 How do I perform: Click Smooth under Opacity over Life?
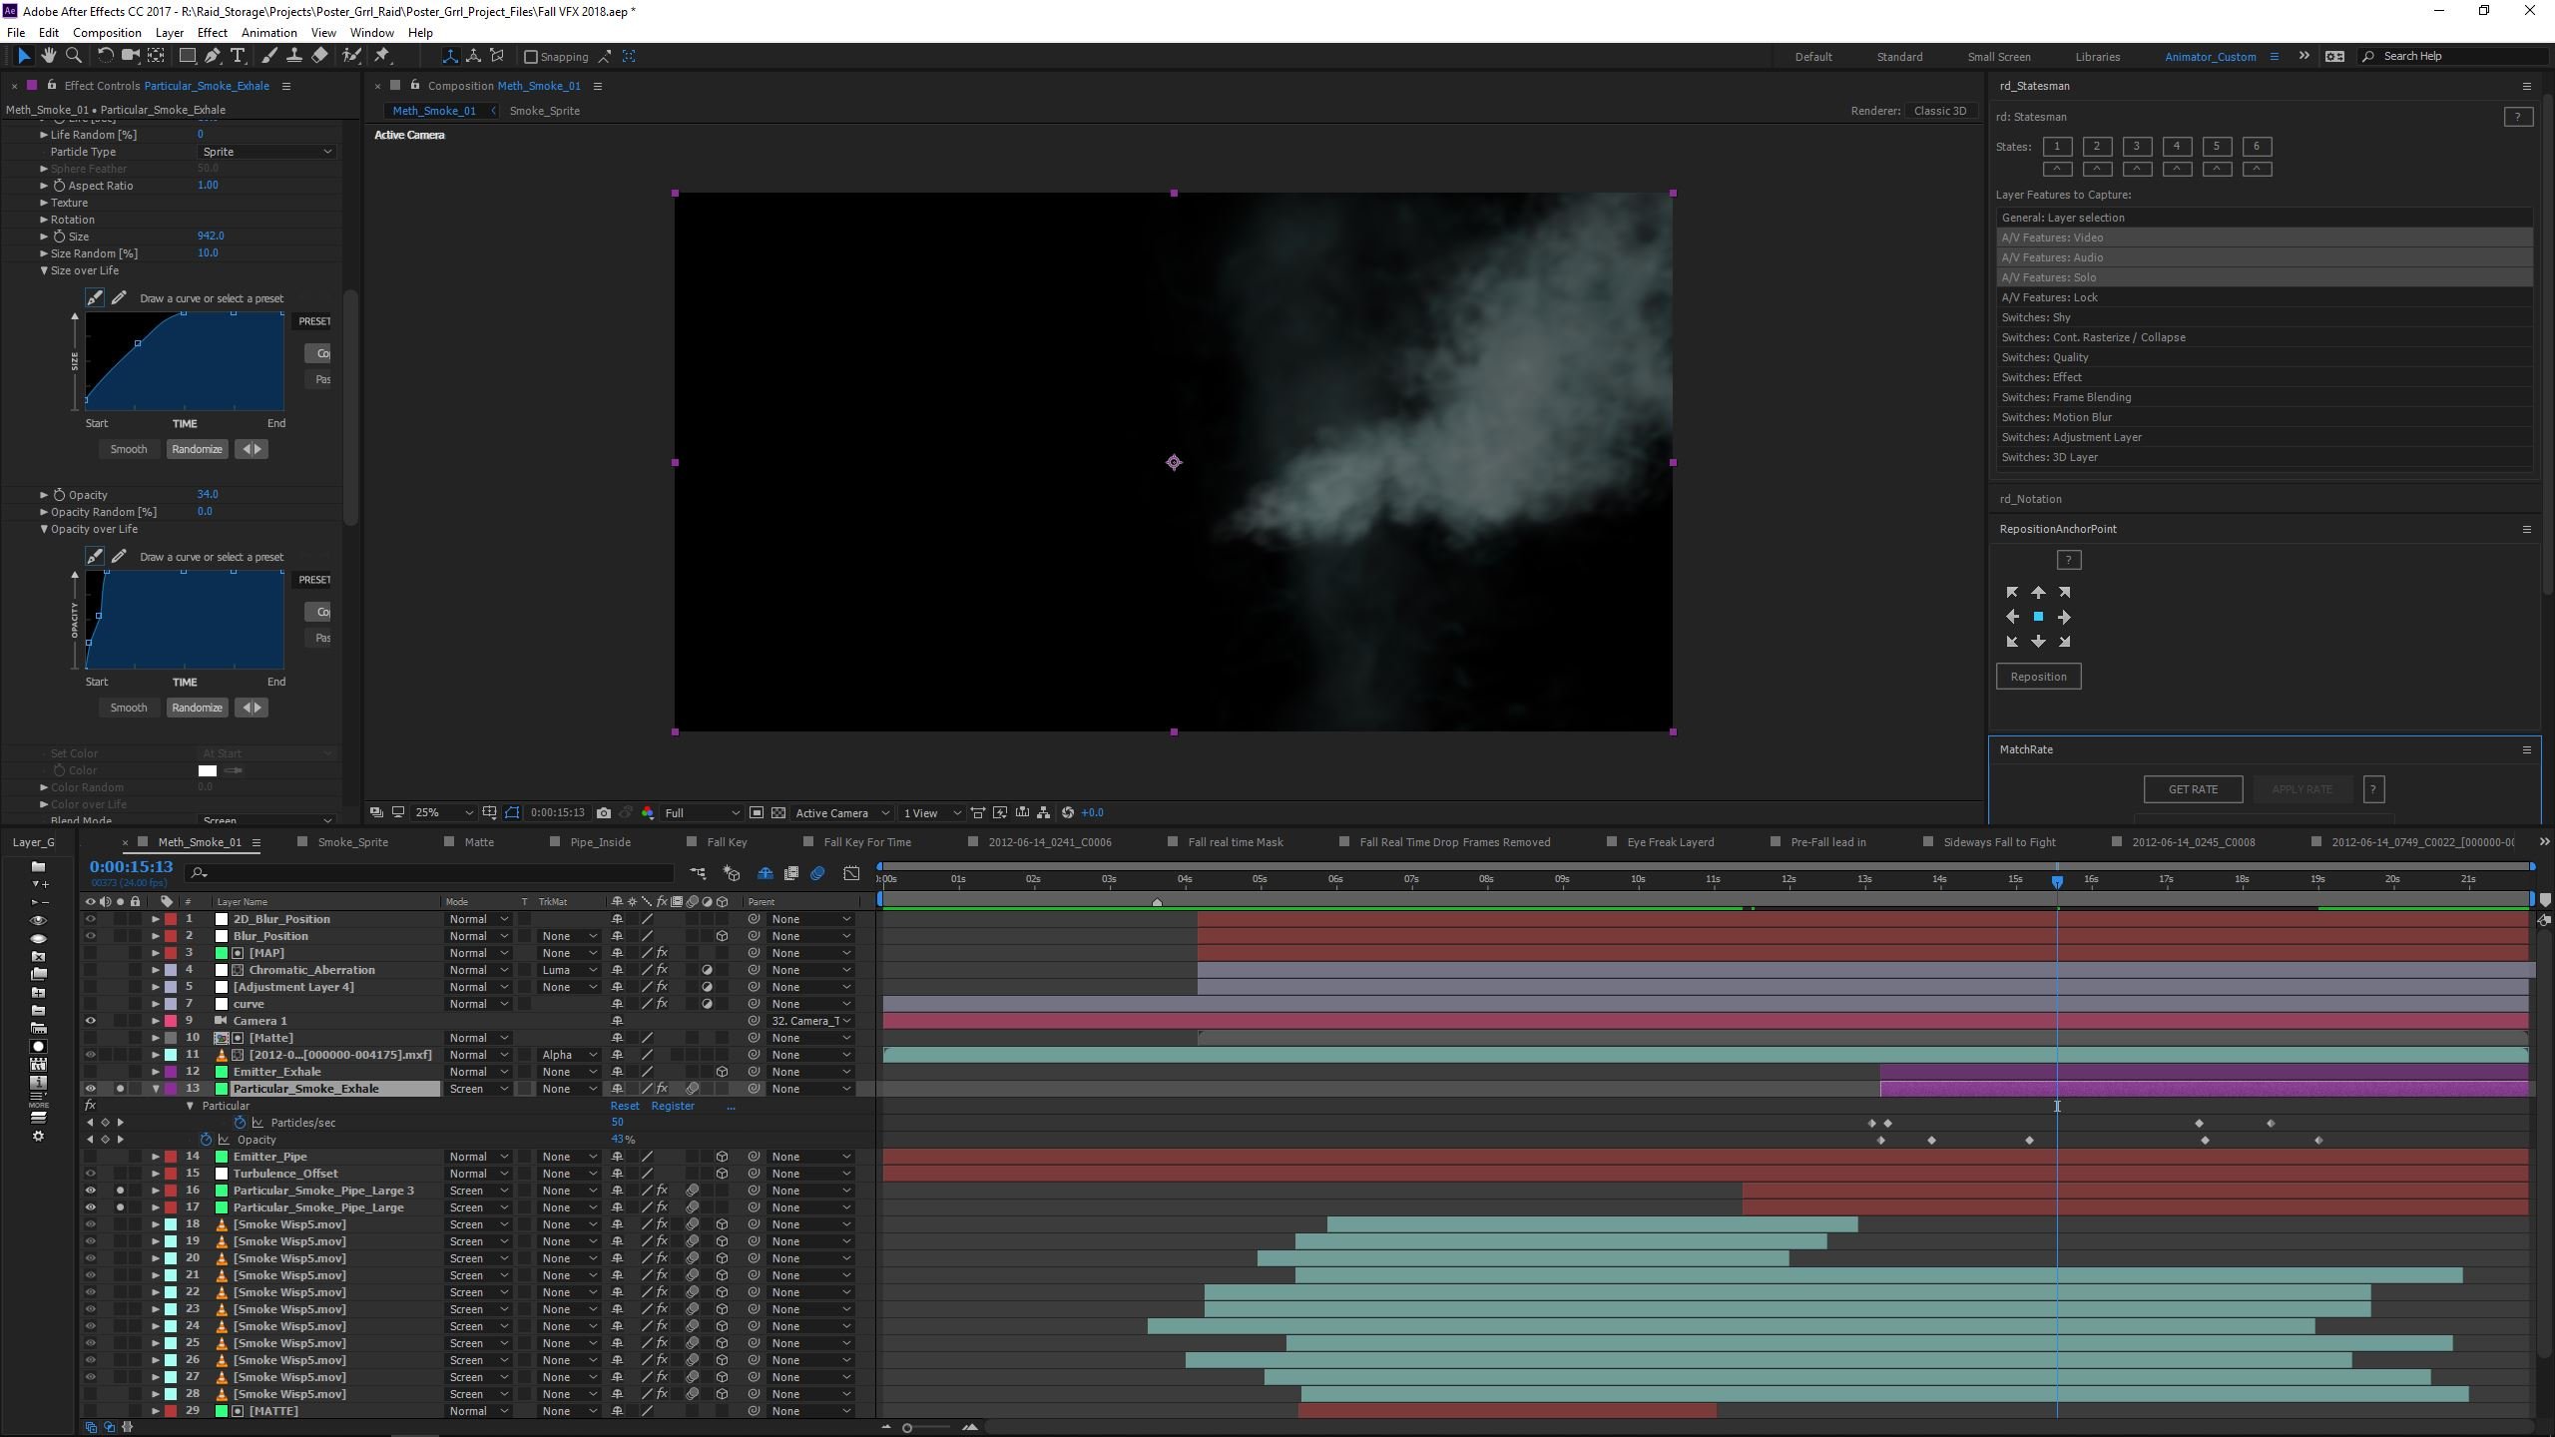coord(128,708)
